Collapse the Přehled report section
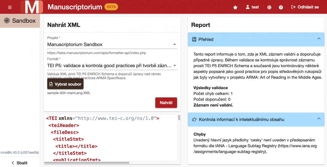This screenshot has height=167, width=327. [x=319, y=39]
